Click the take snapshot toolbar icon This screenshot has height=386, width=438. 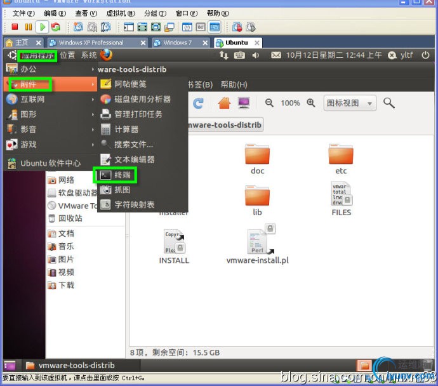(x=78, y=27)
